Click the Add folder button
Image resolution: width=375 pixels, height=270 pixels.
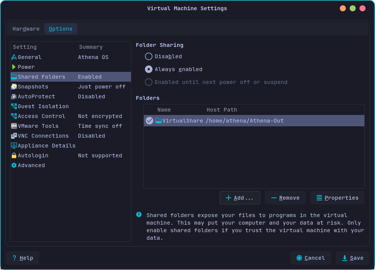pos(240,197)
